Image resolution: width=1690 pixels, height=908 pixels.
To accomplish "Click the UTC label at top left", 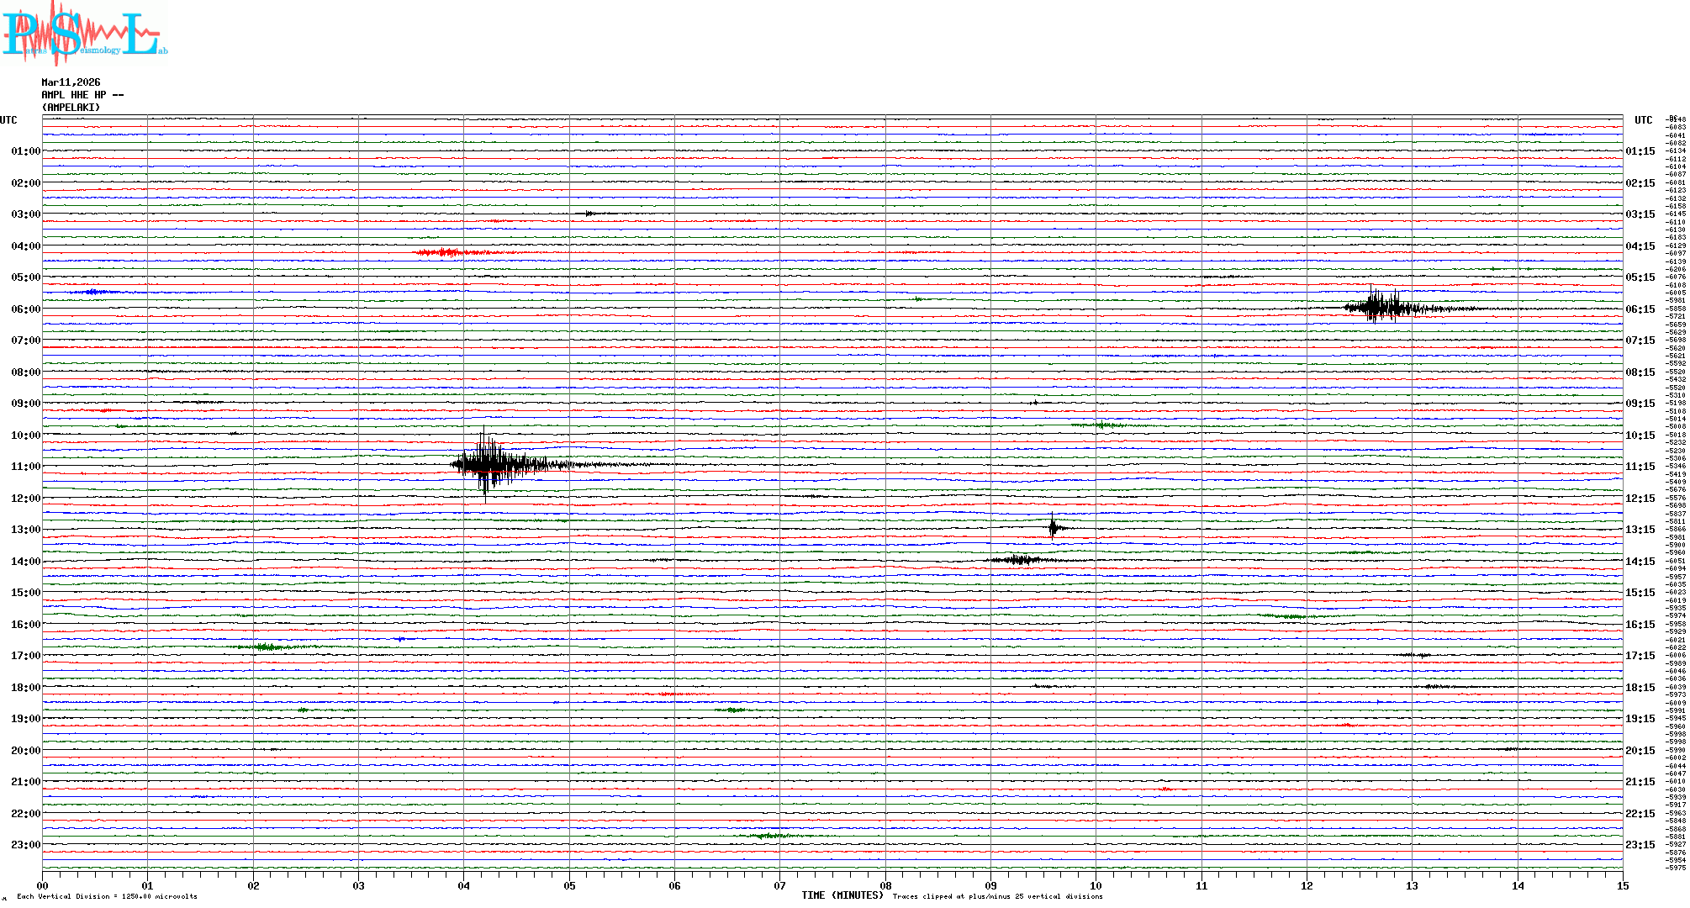I will (8, 120).
